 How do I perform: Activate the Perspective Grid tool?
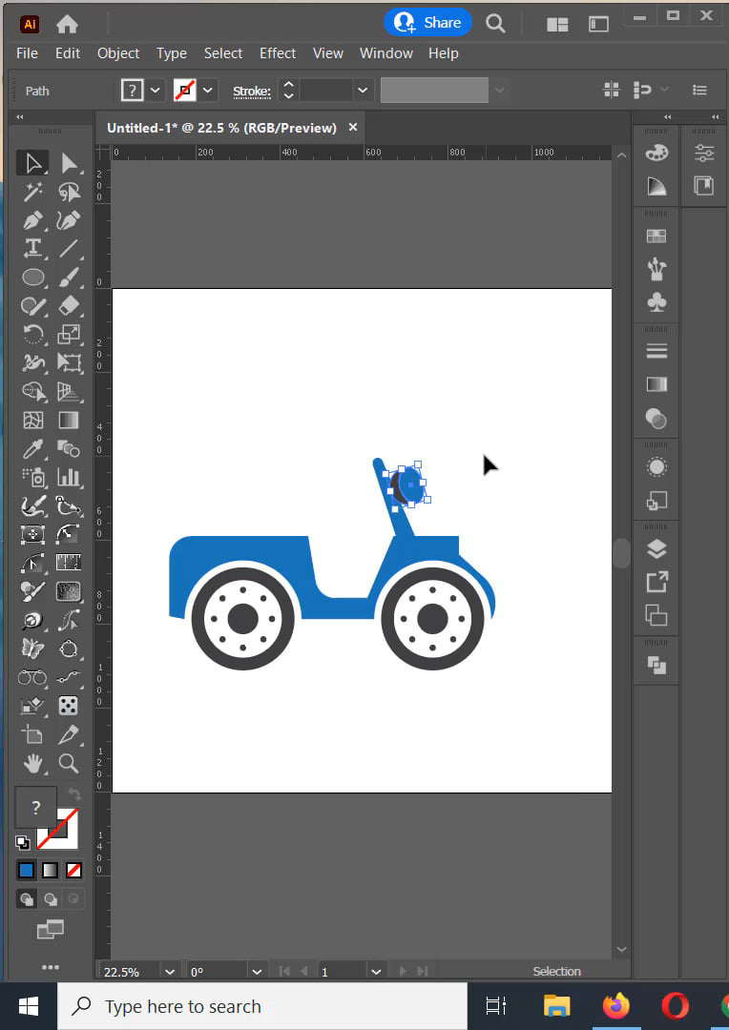pyautogui.click(x=69, y=392)
